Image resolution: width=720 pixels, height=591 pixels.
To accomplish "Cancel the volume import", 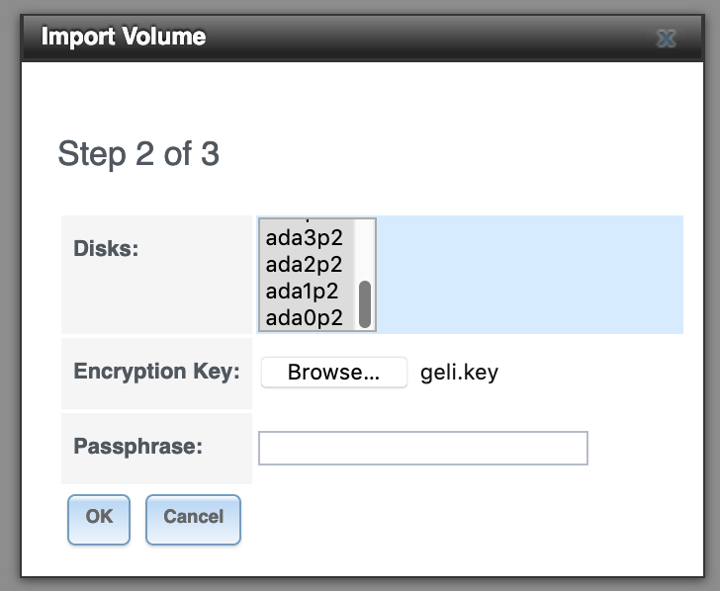I will point(193,517).
